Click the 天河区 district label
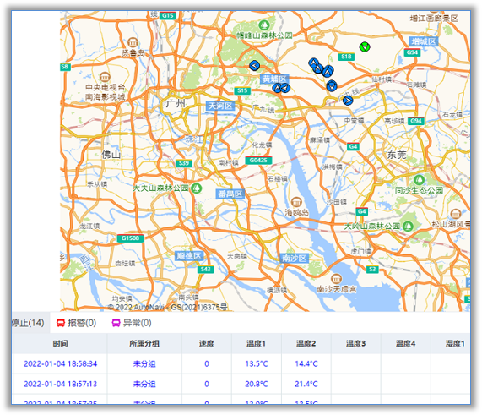This screenshot has height=415, width=482. (220, 106)
